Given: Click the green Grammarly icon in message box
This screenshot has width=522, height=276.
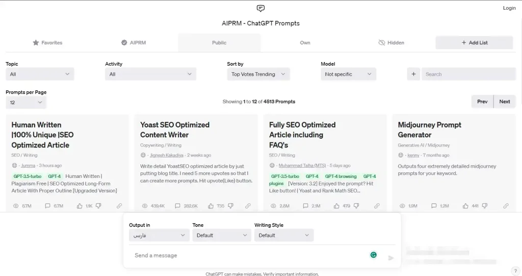Looking at the screenshot, I should pyautogui.click(x=374, y=255).
